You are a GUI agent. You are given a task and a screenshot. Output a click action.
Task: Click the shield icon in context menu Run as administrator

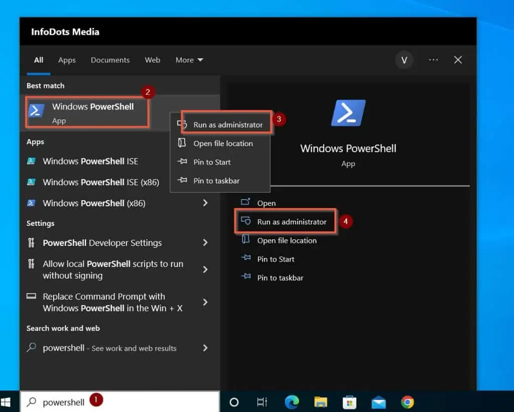(x=182, y=124)
